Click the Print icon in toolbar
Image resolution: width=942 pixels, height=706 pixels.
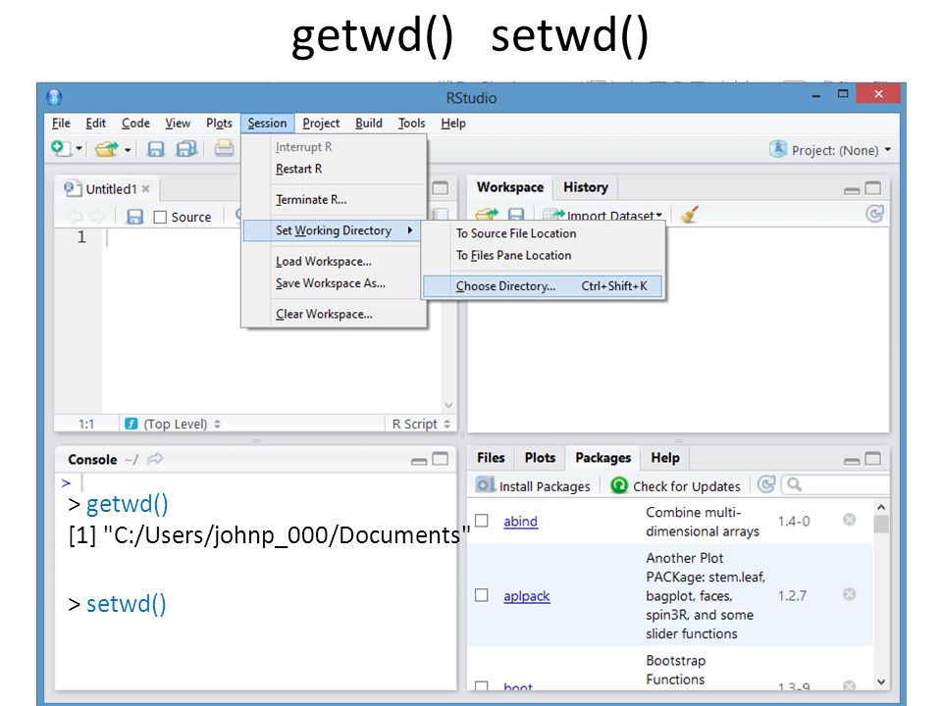pos(224,148)
